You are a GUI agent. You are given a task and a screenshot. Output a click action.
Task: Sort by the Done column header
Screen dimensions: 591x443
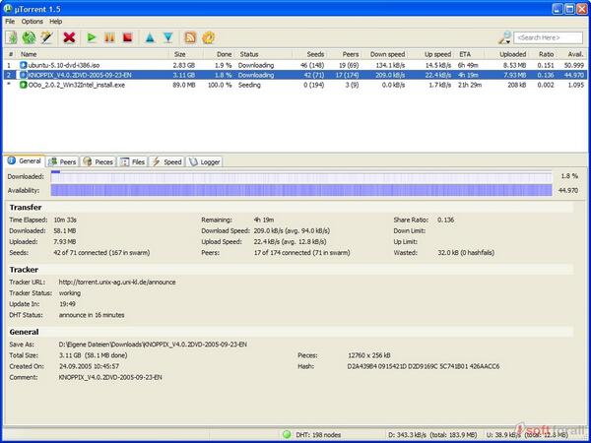(x=220, y=54)
